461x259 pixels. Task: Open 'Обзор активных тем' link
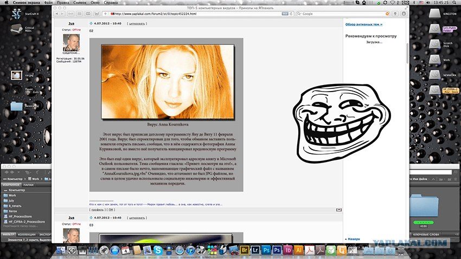point(364,24)
